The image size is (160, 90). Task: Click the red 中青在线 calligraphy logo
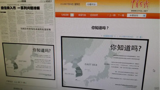(x=140, y=4)
